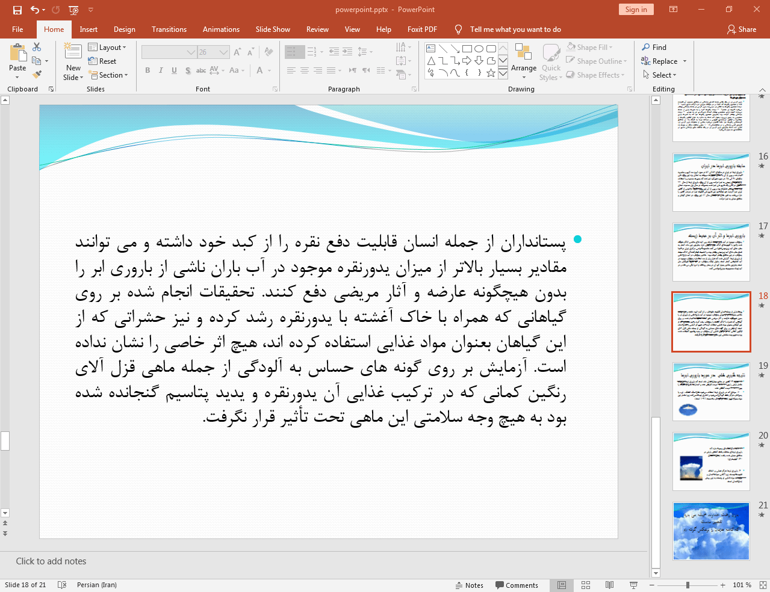
Task: Switch to the Design ribbon tab
Action: coord(124,29)
